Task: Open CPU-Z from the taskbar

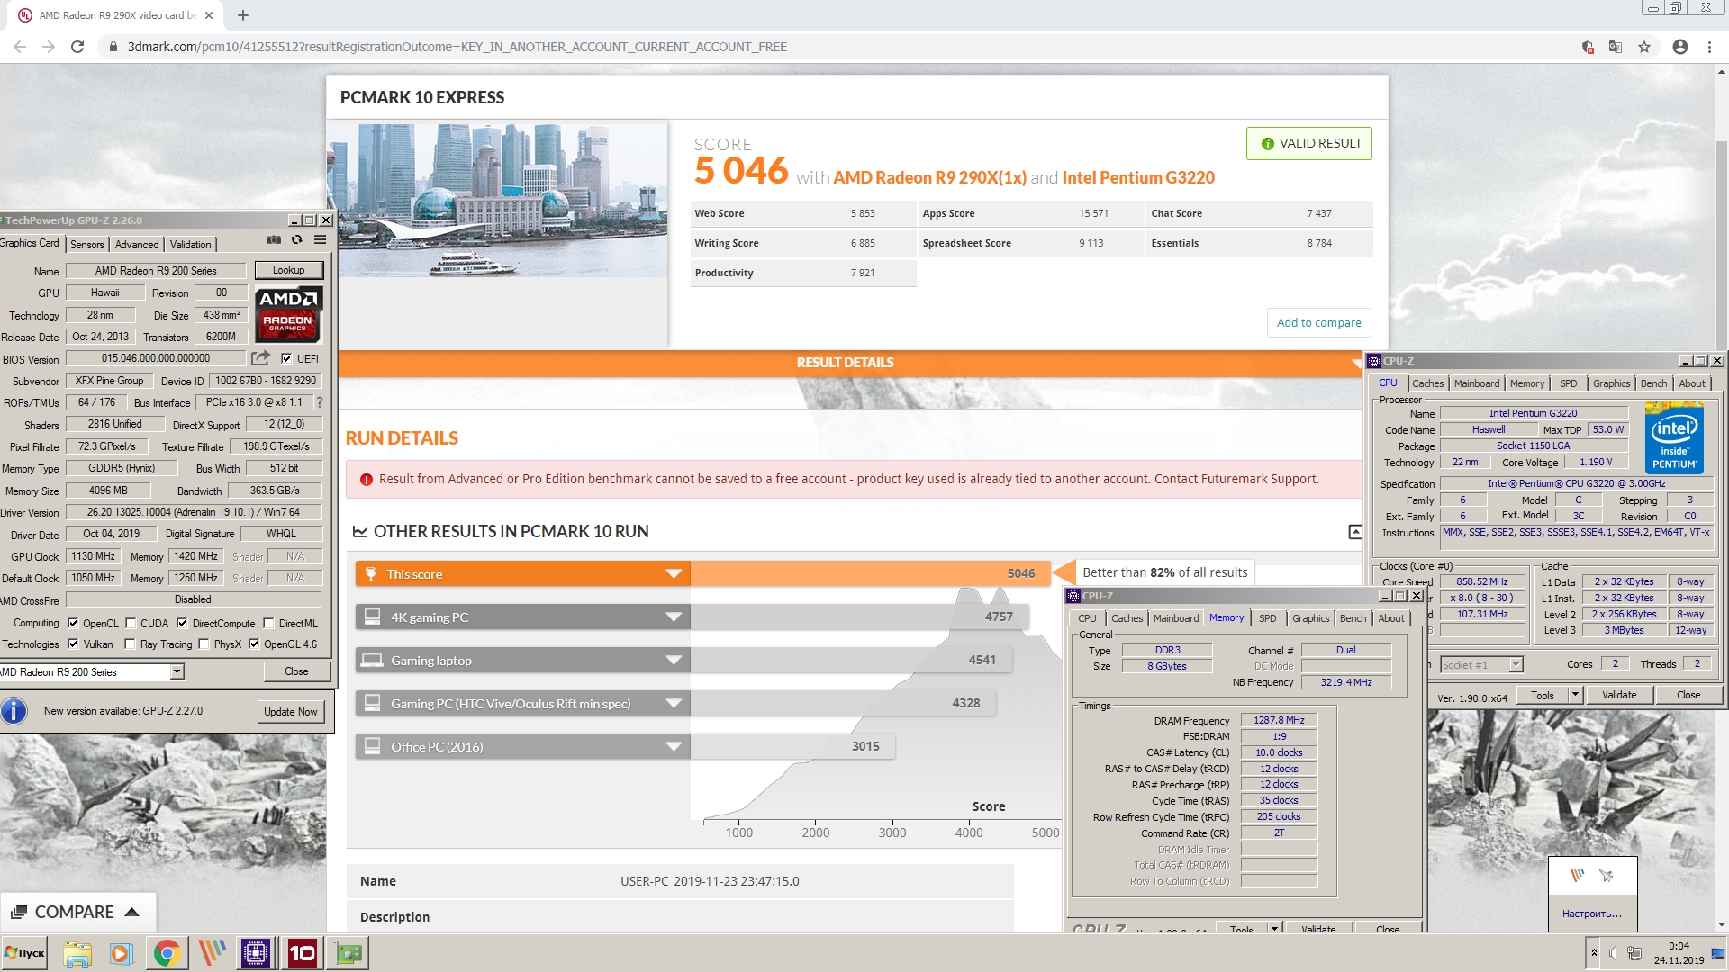Action: [x=256, y=953]
